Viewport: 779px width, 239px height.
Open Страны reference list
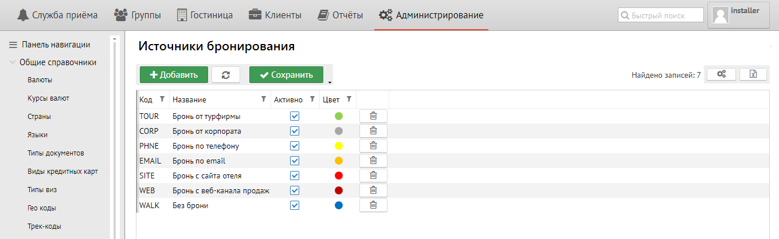(39, 117)
